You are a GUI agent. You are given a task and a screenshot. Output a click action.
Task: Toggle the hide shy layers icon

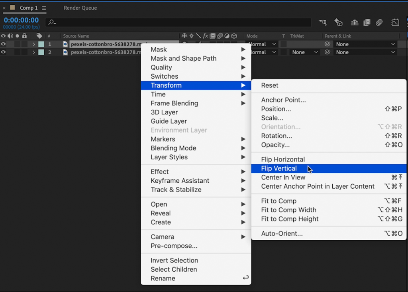[x=354, y=22]
